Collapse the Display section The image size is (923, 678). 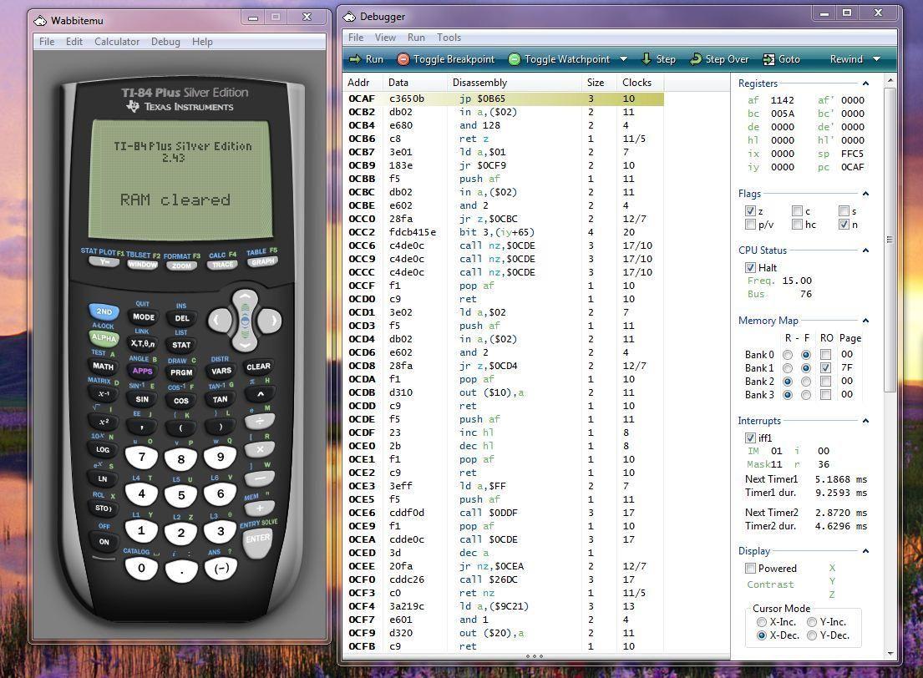pos(865,551)
